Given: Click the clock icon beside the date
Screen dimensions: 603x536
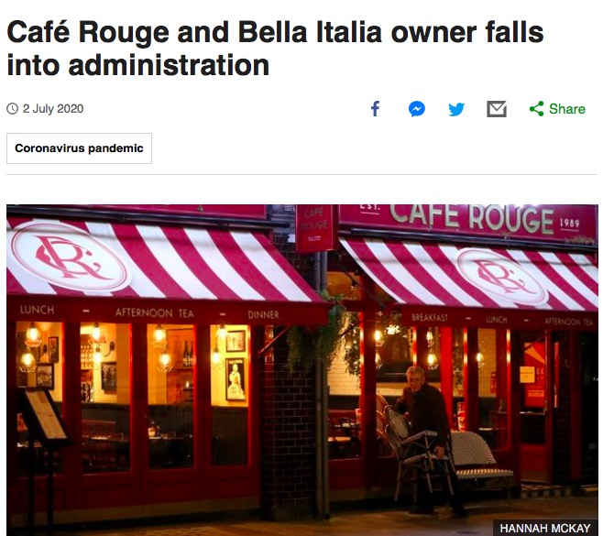Looking at the screenshot, I should pos(12,109).
